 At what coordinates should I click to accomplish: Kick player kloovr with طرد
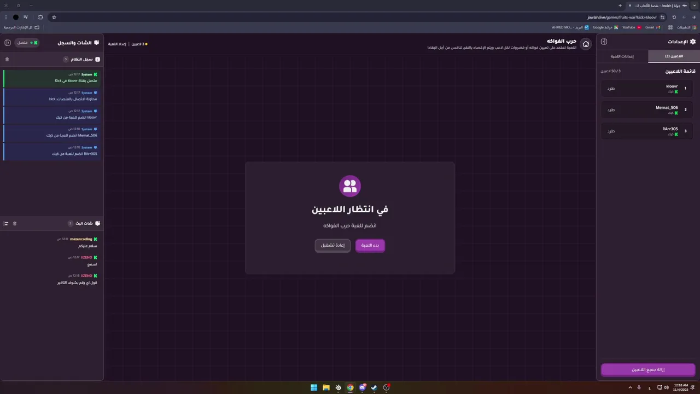tap(611, 89)
